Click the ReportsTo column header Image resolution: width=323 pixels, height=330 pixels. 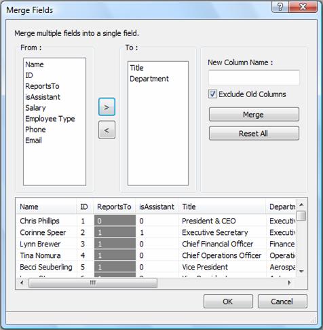pyautogui.click(x=114, y=206)
